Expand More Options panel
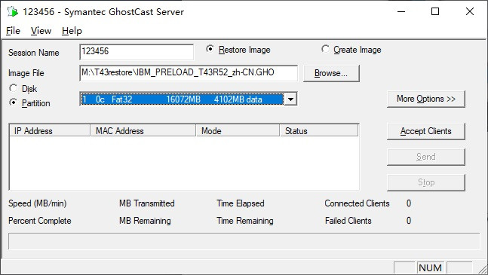 point(425,99)
